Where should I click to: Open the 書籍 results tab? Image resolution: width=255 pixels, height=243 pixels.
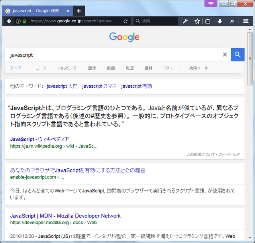click(149, 68)
